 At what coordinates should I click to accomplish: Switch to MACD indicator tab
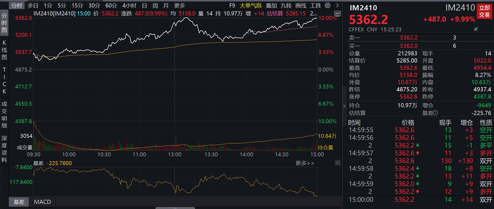(42, 202)
